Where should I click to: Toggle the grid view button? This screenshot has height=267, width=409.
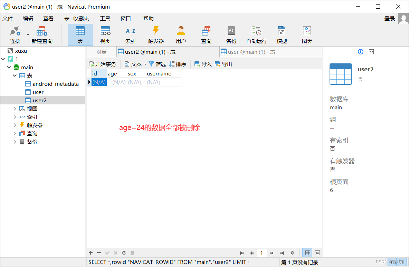[x=307, y=253]
